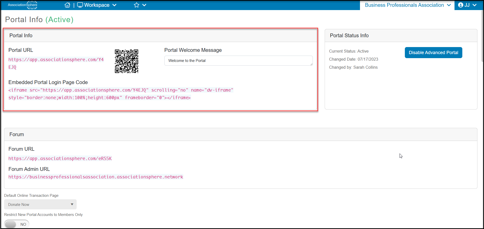Click the JJ user avatar icon
This screenshot has height=229, width=484.
[x=461, y=5]
